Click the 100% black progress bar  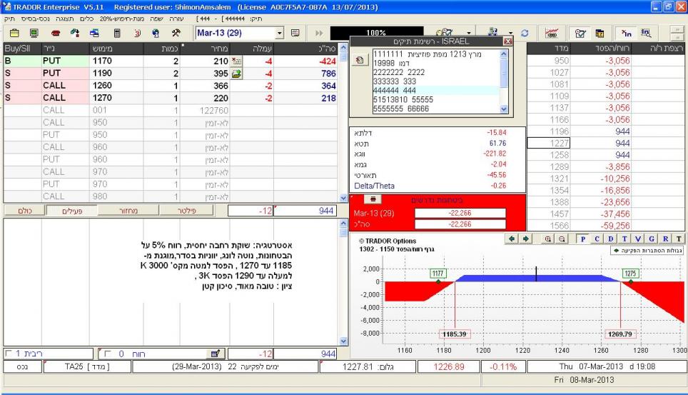tap(375, 33)
